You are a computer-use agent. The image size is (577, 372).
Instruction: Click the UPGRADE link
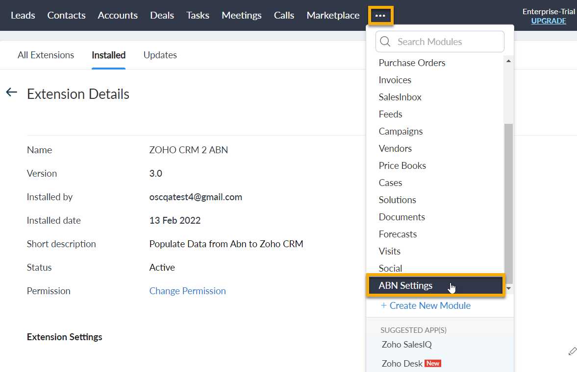tap(549, 21)
